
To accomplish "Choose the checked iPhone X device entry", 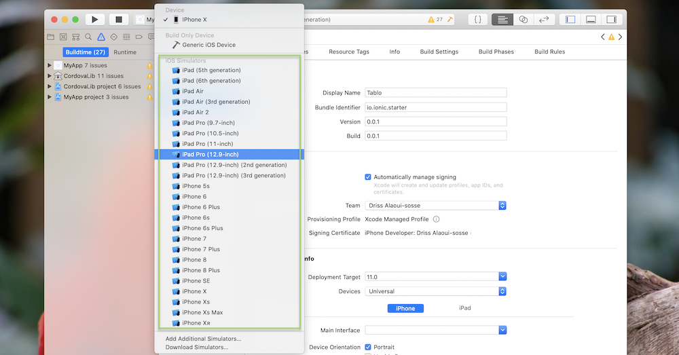I will click(x=230, y=20).
